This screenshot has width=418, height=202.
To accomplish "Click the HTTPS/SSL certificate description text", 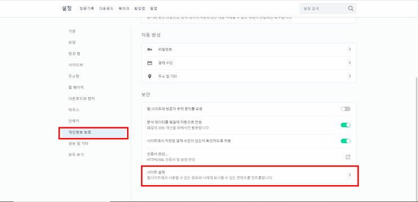I will pos(170,160).
